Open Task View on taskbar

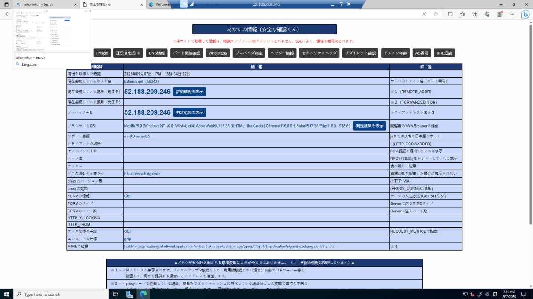pyautogui.click(x=115, y=294)
